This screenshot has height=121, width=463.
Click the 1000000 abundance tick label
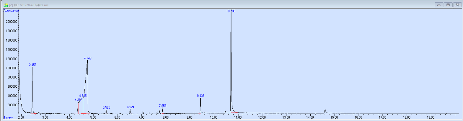pyautogui.click(x=12, y=68)
